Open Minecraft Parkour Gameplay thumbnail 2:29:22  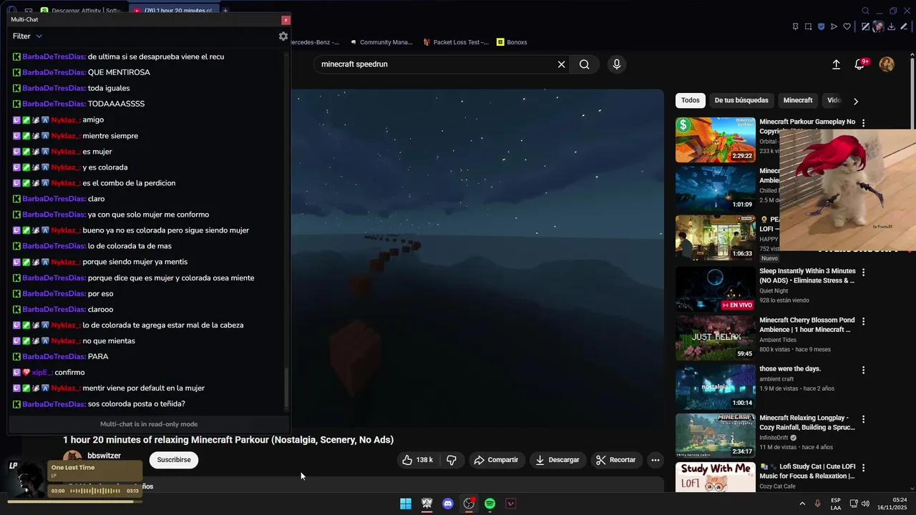coord(715,140)
